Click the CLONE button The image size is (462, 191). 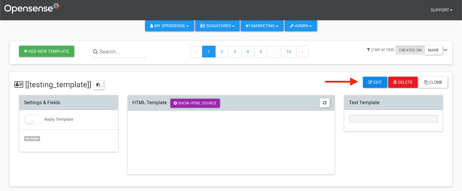(x=433, y=82)
